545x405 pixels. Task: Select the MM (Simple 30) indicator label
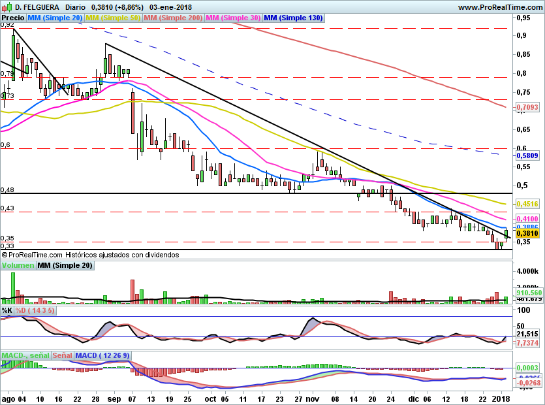pos(233,18)
